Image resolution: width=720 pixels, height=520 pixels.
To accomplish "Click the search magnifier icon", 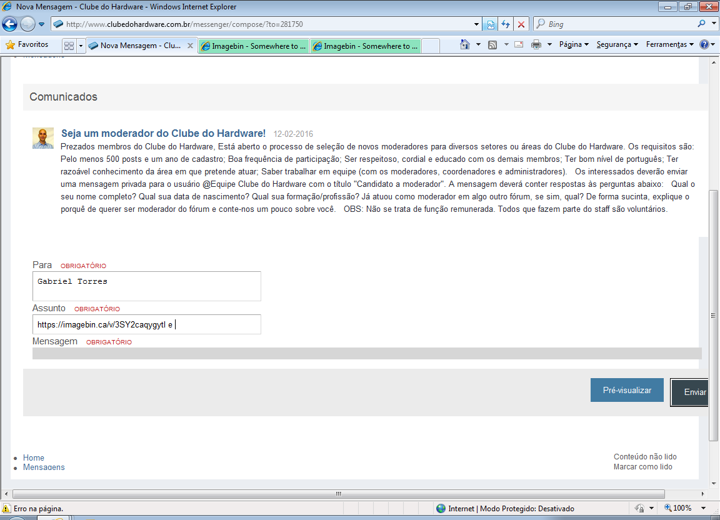I will click(x=701, y=23).
